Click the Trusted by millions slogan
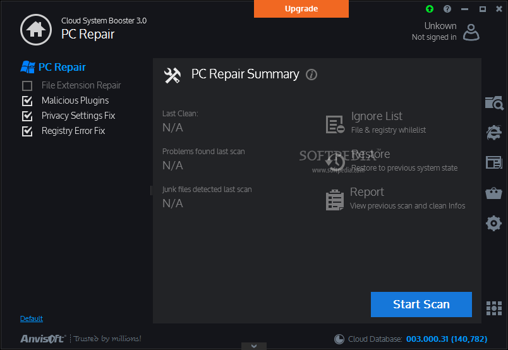Image resolution: width=508 pixels, height=350 pixels. pos(107,339)
